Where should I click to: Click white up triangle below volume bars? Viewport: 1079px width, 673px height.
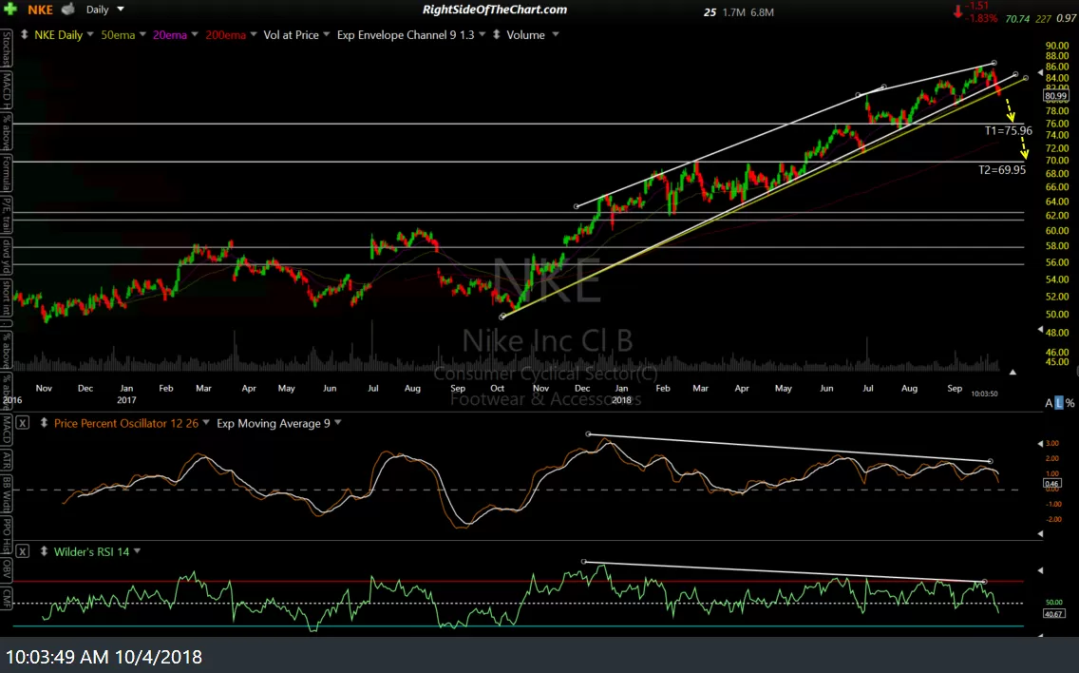pos(1013,372)
